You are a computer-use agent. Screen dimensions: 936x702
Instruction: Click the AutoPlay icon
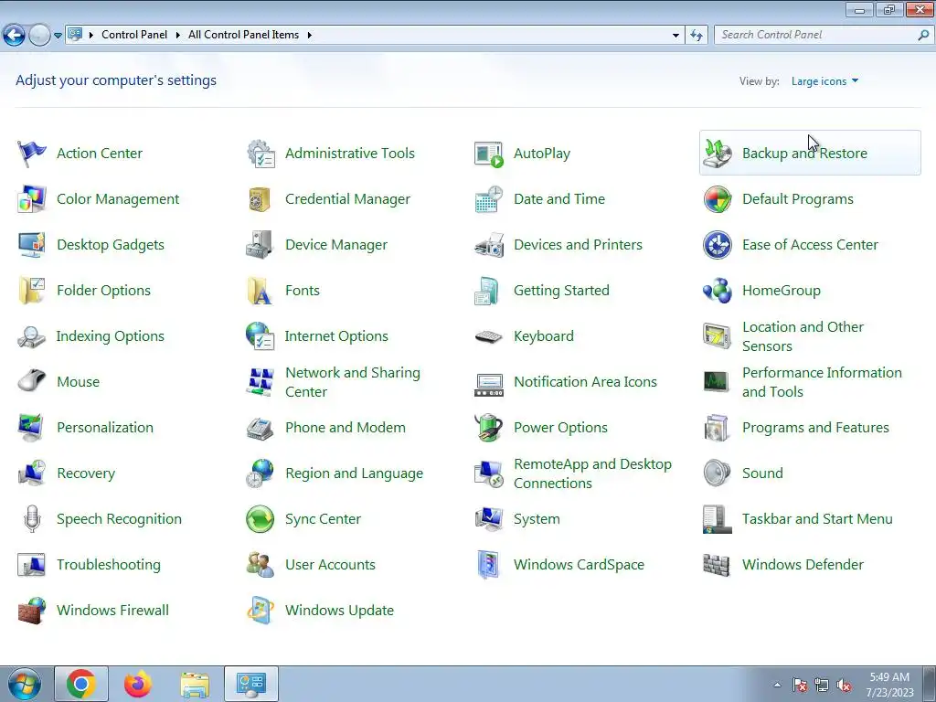coord(489,154)
